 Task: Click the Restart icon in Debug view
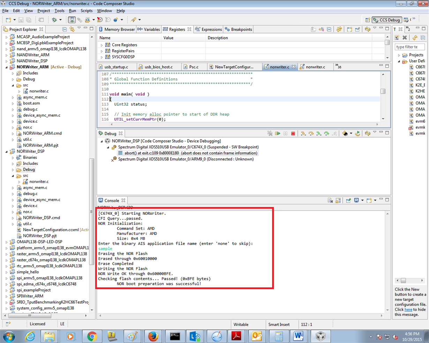click(357, 134)
